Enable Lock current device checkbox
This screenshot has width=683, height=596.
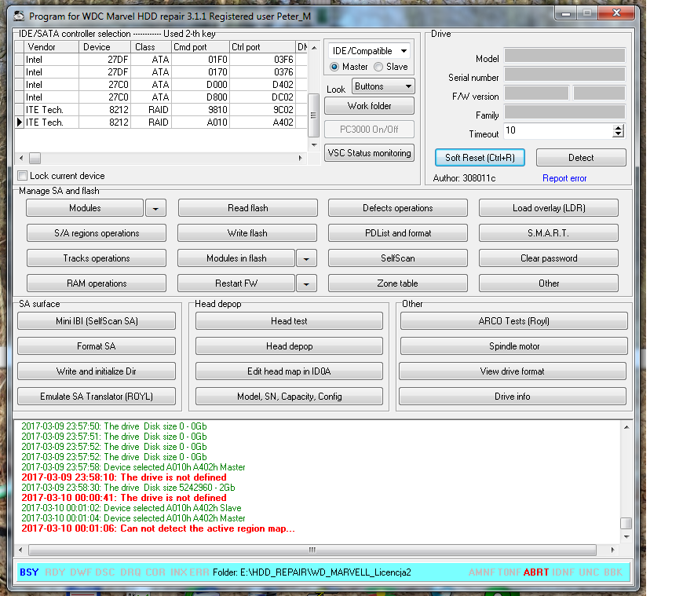22,176
